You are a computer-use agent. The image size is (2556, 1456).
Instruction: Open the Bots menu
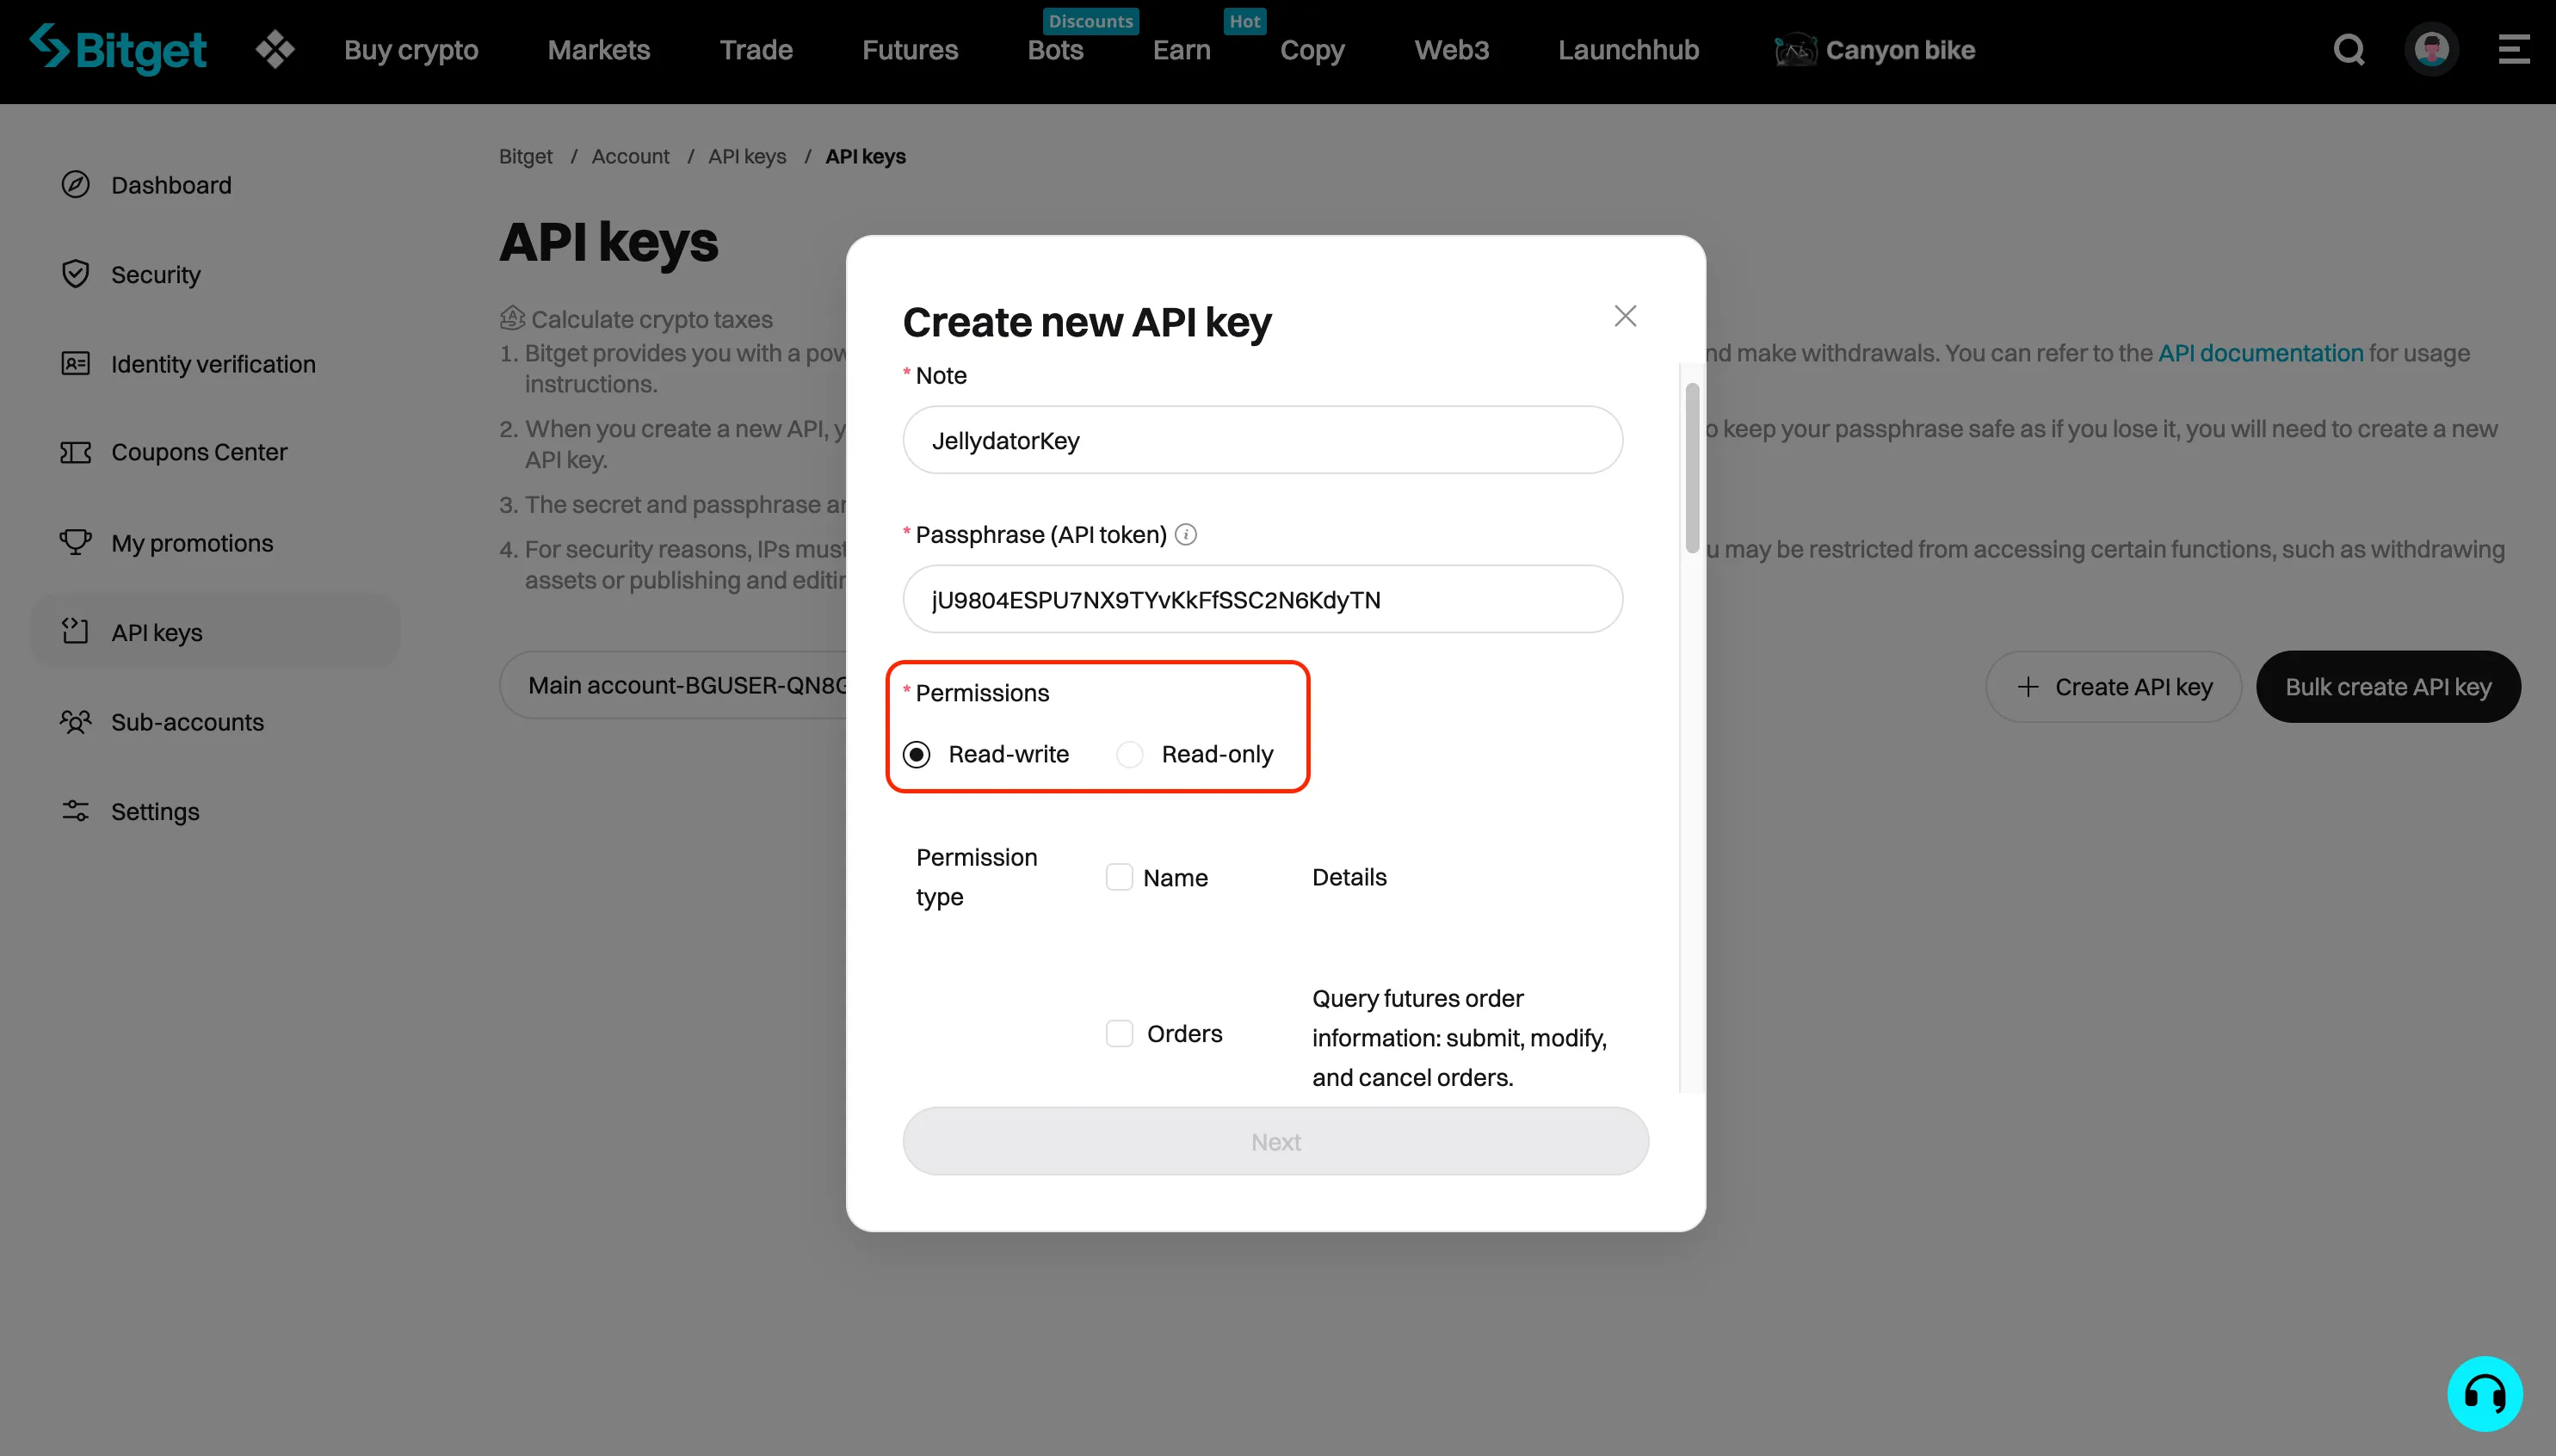click(x=1055, y=50)
